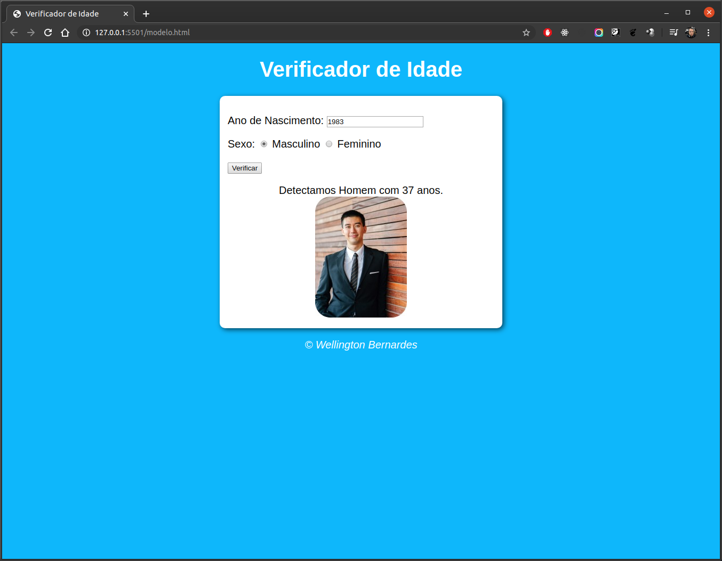Select the Verificador de Idade tab
722x561 pixels.
pyautogui.click(x=70, y=14)
